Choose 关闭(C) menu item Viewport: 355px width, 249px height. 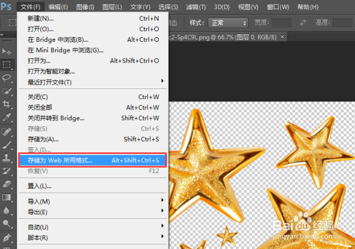click(93, 97)
